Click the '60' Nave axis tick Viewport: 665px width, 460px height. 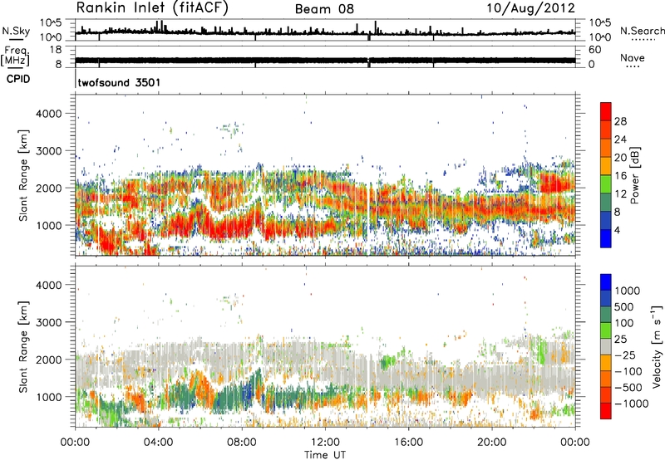coord(594,50)
